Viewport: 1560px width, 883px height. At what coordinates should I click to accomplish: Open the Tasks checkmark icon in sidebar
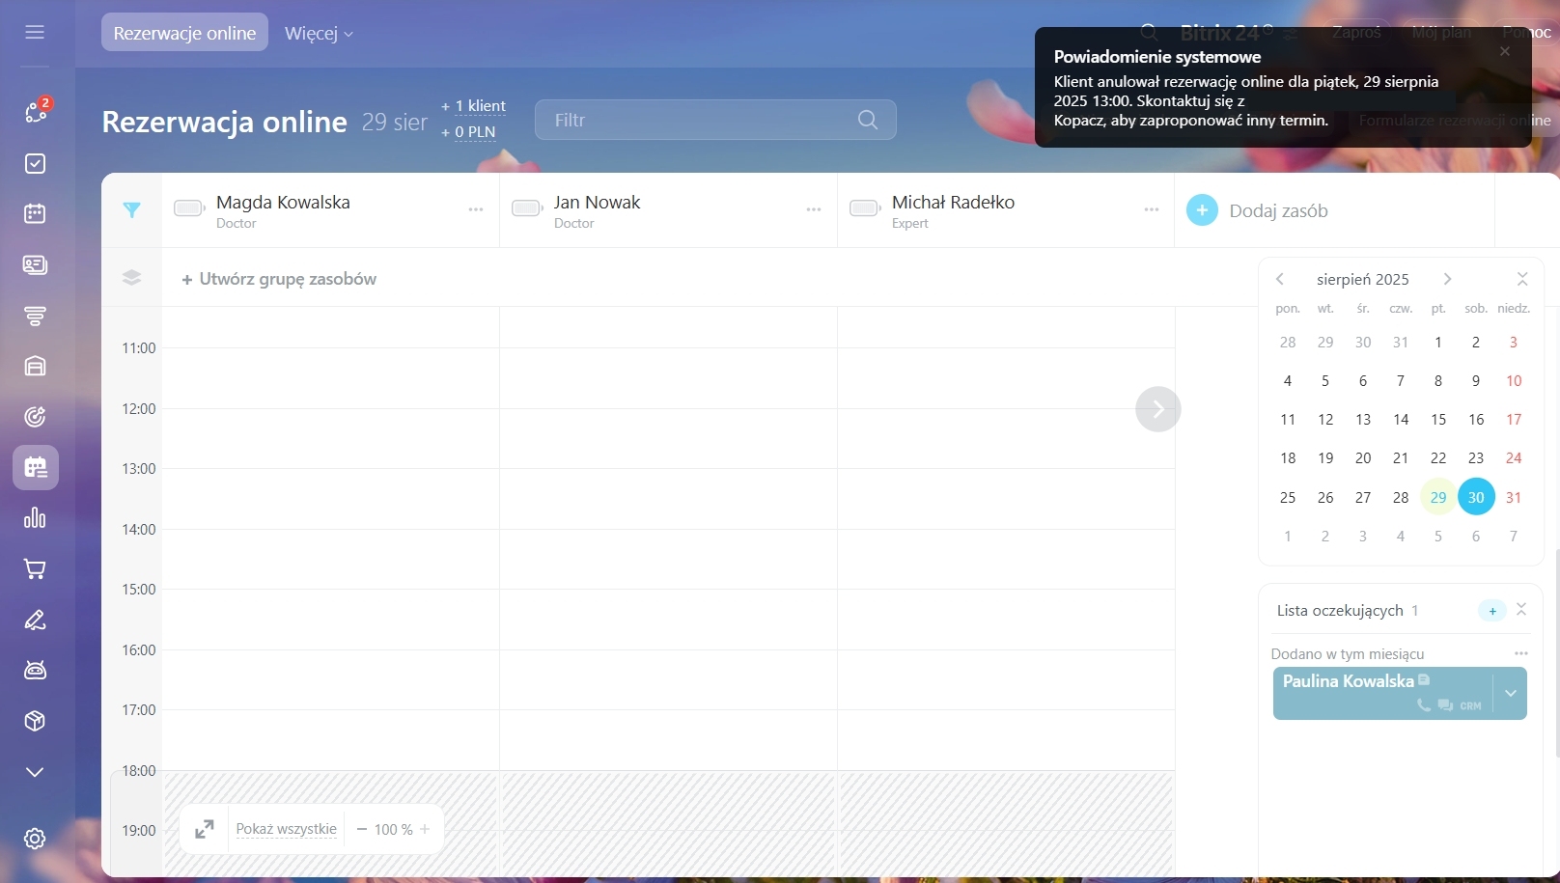(35, 163)
